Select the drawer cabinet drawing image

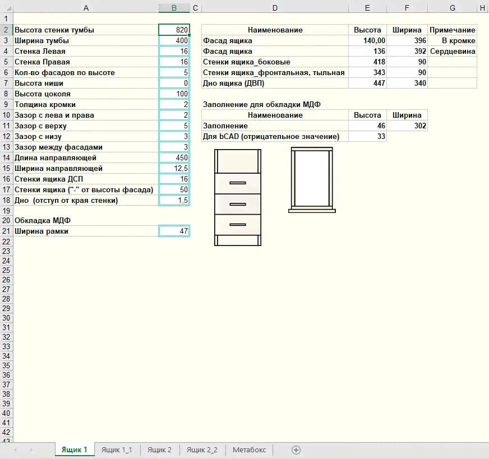[238, 197]
